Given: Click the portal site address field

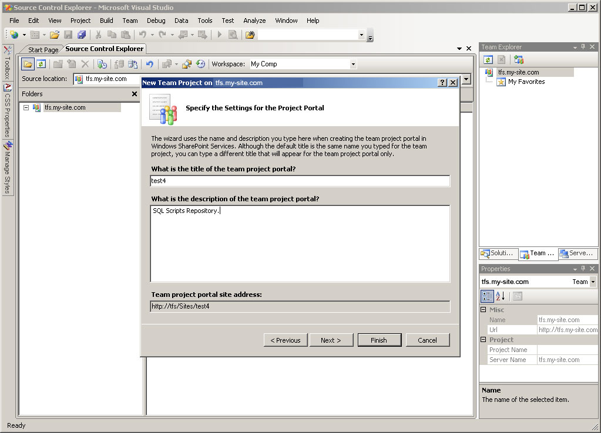Looking at the screenshot, I should [300, 306].
